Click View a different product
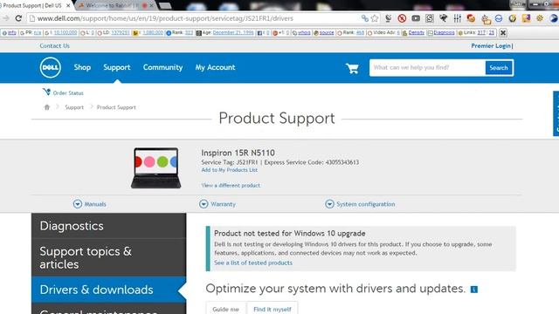 [x=231, y=185]
